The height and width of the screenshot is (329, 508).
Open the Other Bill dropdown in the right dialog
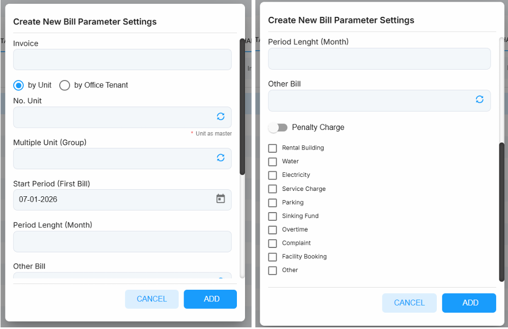pos(379,101)
